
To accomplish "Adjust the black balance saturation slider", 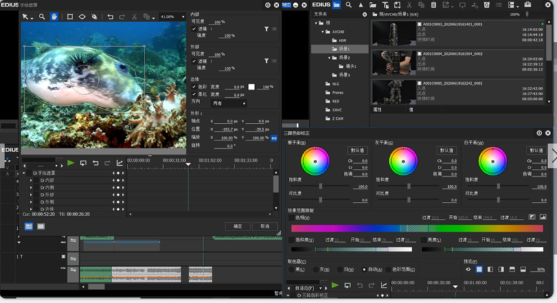I will (x=320, y=186).
